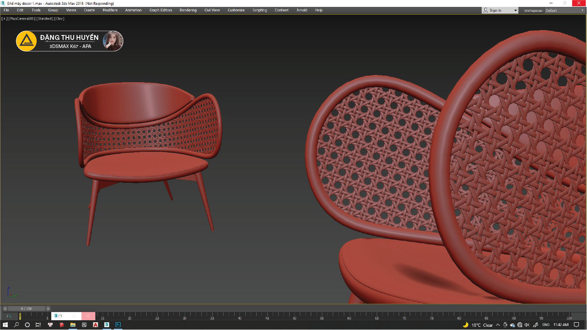587x330 pixels.
Task: Expand the Workspaces Default dropdown
Action: (564, 10)
